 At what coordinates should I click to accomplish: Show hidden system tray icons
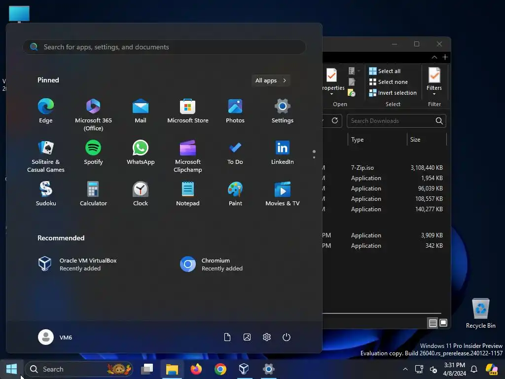(405, 369)
